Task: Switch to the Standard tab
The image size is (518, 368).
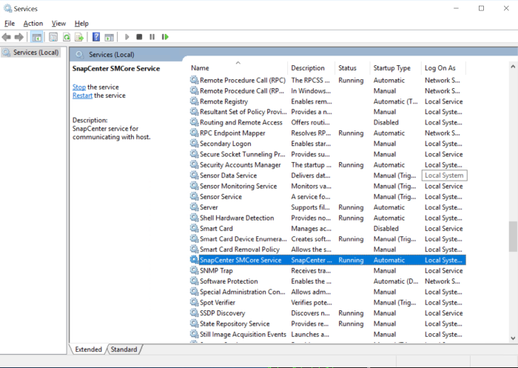Action: pos(124,349)
